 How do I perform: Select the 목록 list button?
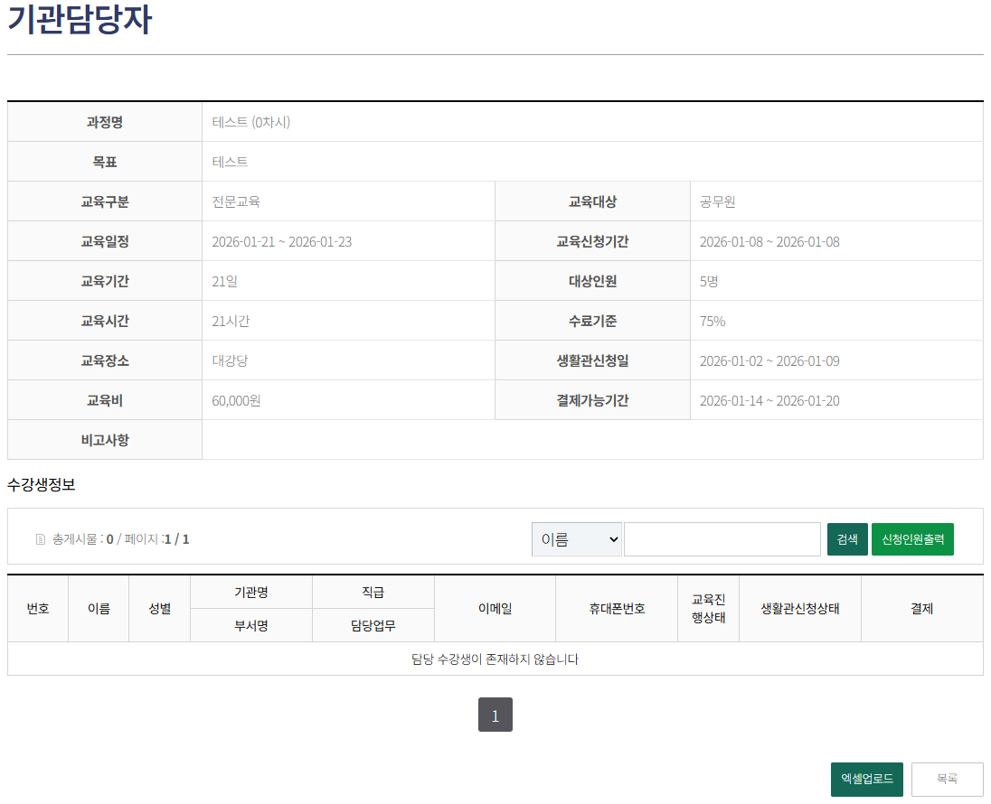(948, 779)
